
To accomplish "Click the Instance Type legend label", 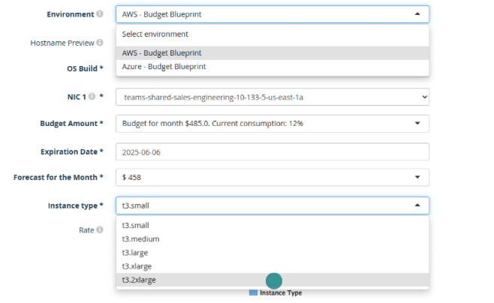I will 281,293.
